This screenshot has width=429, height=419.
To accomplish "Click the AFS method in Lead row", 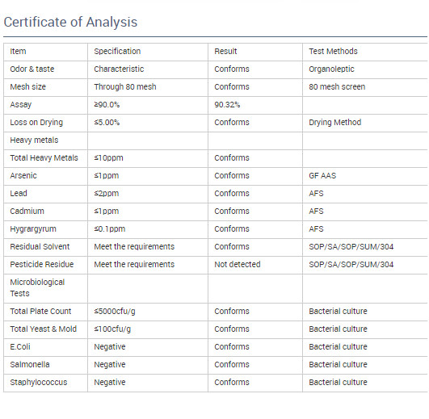I will (316, 194).
